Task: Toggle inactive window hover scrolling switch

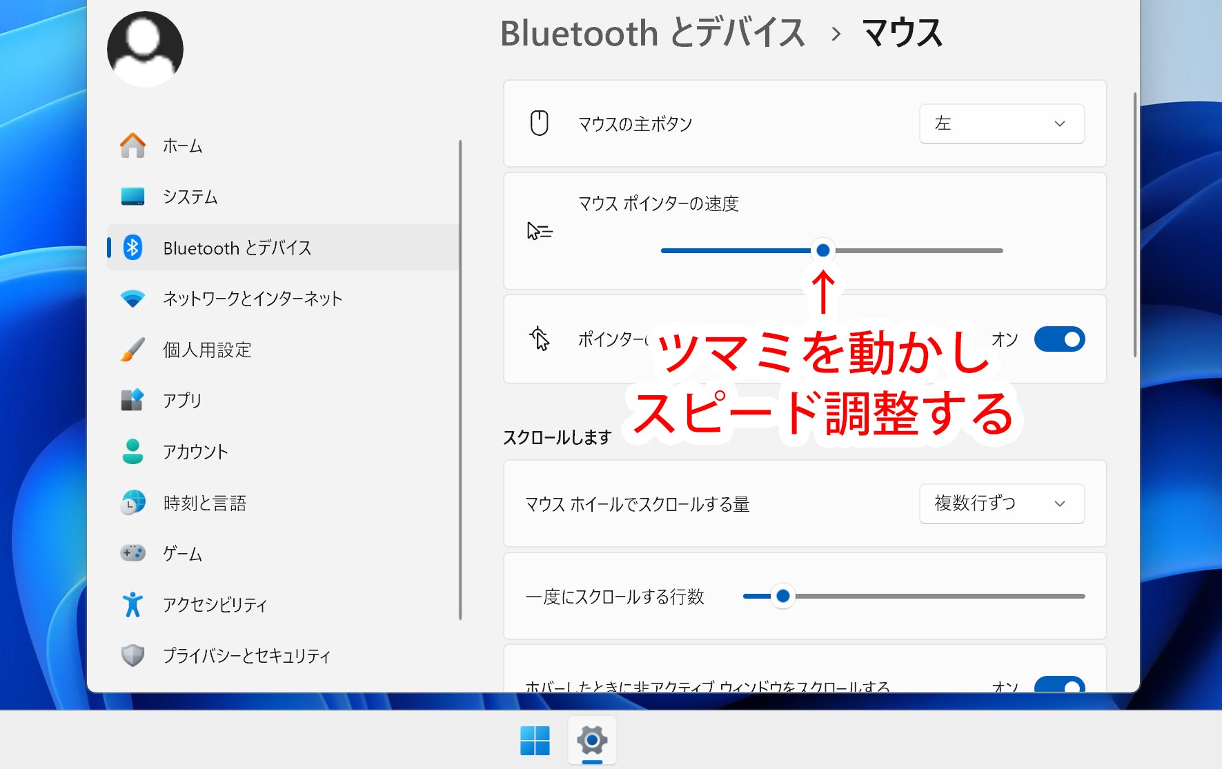Action: [x=1059, y=686]
